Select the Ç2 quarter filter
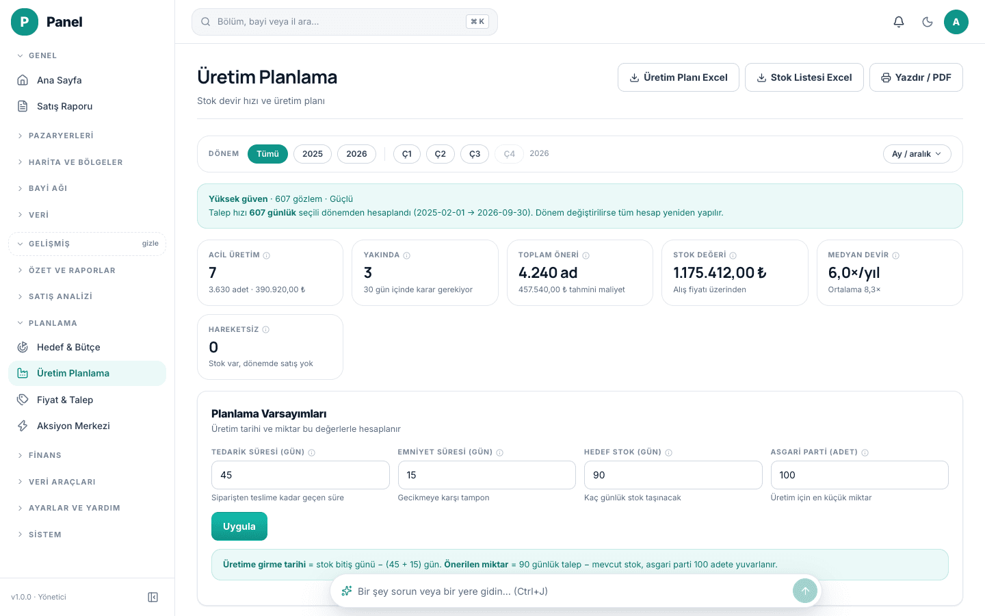 pyautogui.click(x=441, y=154)
